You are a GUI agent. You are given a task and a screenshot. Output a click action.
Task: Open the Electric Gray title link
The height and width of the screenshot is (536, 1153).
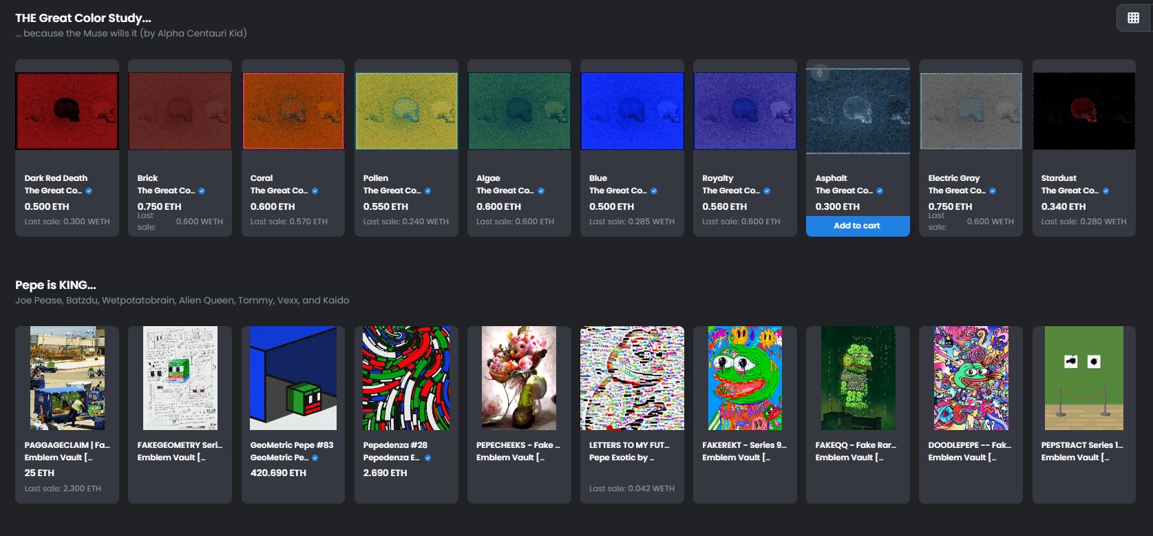(953, 178)
